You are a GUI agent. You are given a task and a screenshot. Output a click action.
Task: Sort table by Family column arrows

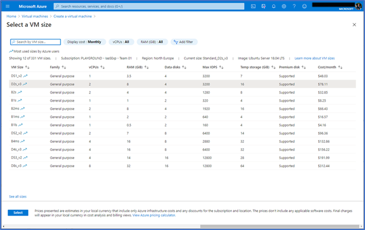click(64, 67)
